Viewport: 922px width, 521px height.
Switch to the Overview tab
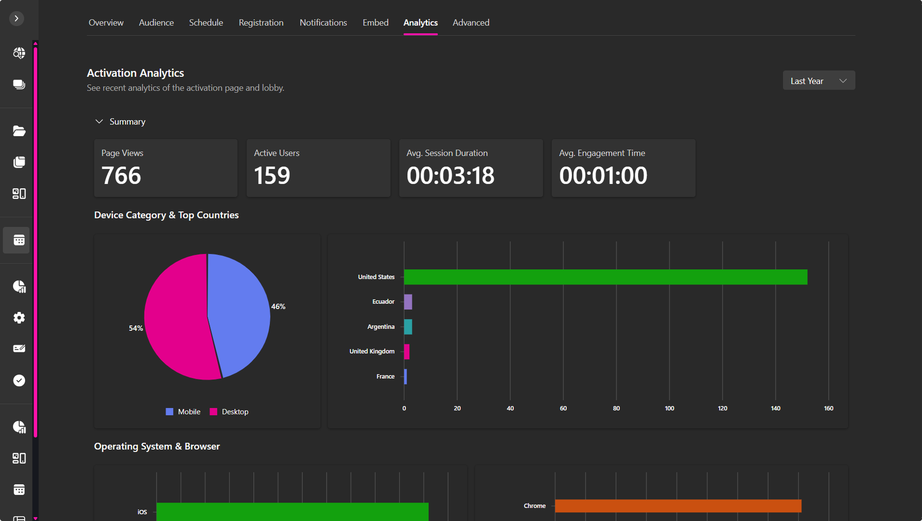(x=106, y=23)
